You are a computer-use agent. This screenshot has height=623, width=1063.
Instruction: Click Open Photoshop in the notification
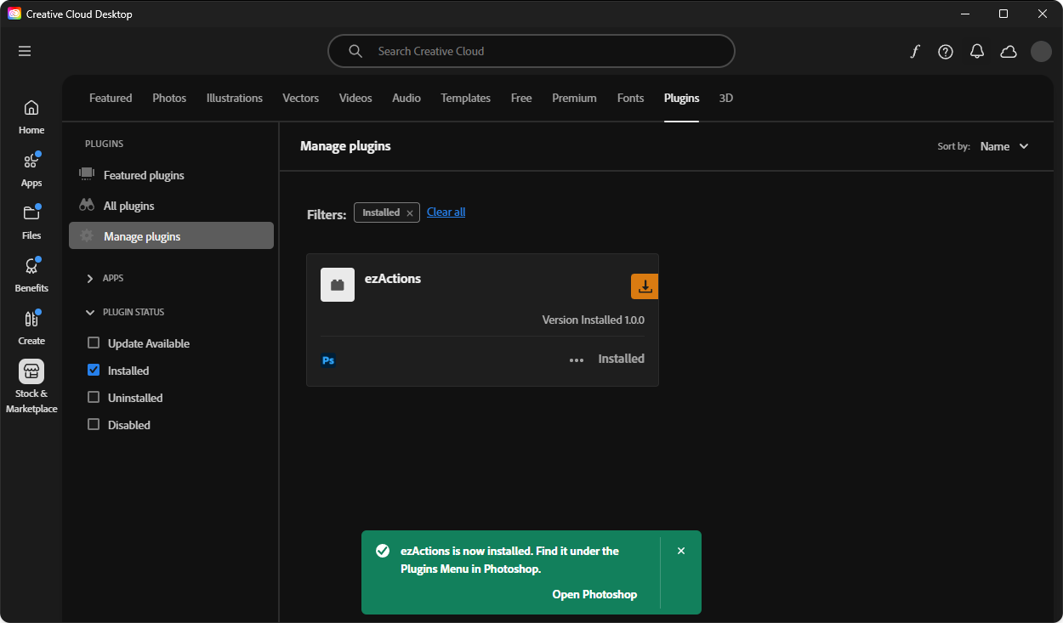tap(594, 594)
